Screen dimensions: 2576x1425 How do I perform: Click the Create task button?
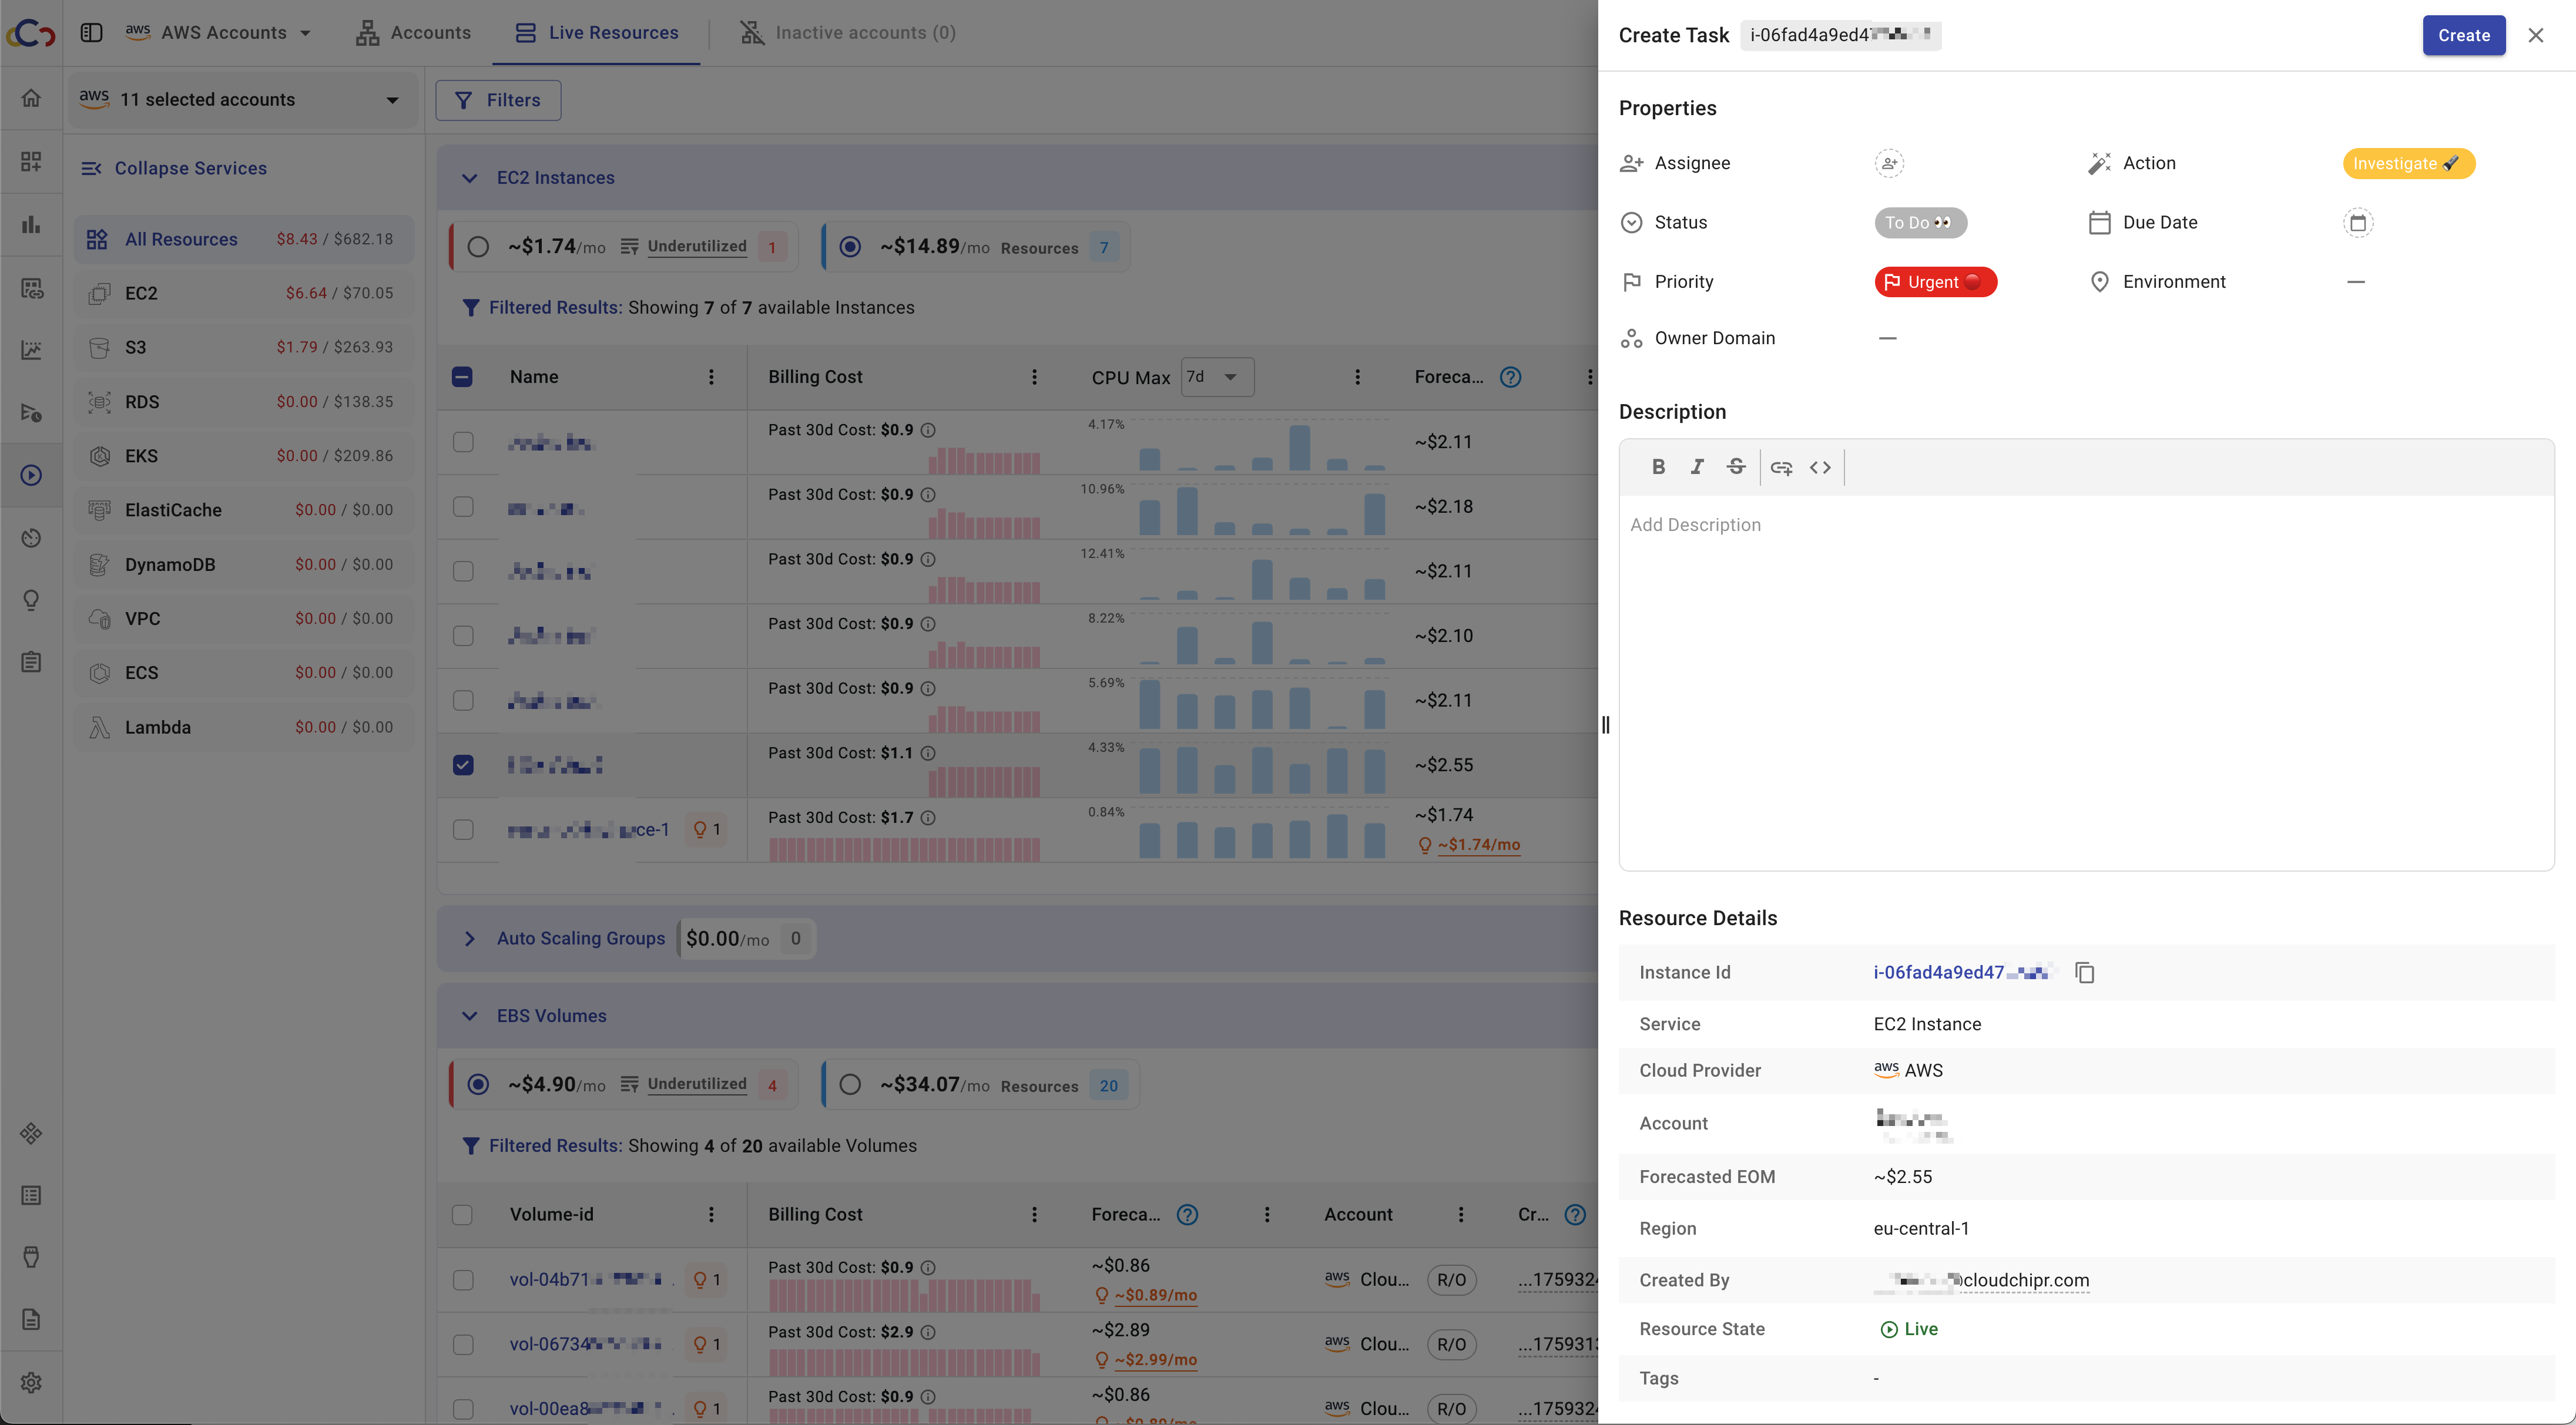(x=2462, y=35)
